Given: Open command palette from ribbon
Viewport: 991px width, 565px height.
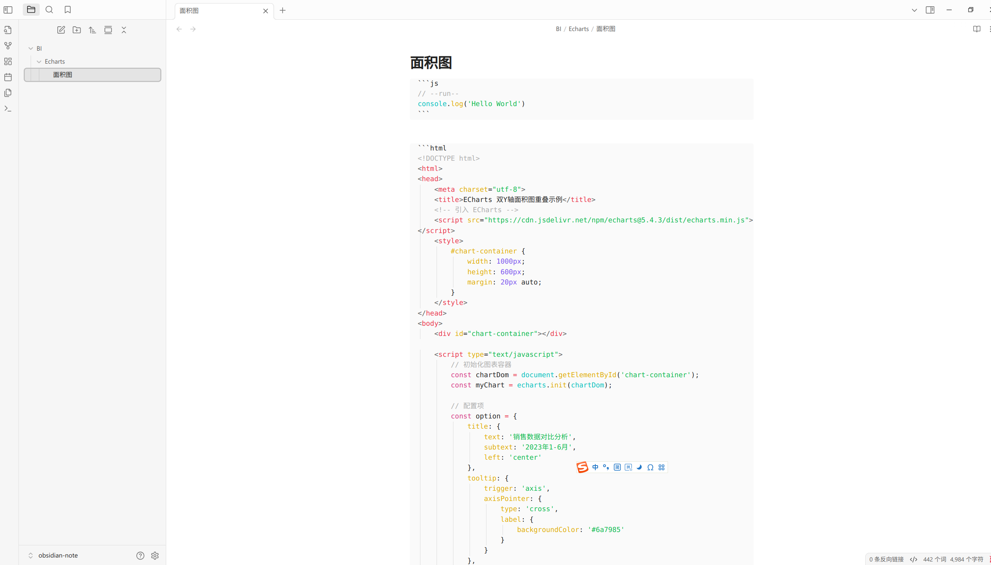Looking at the screenshot, I should coord(8,108).
